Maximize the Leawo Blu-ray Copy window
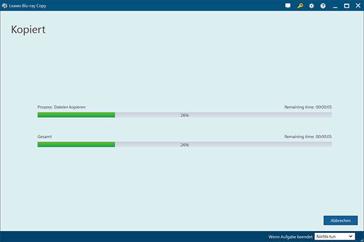Screen dimensions: 364x242 (346, 6)
